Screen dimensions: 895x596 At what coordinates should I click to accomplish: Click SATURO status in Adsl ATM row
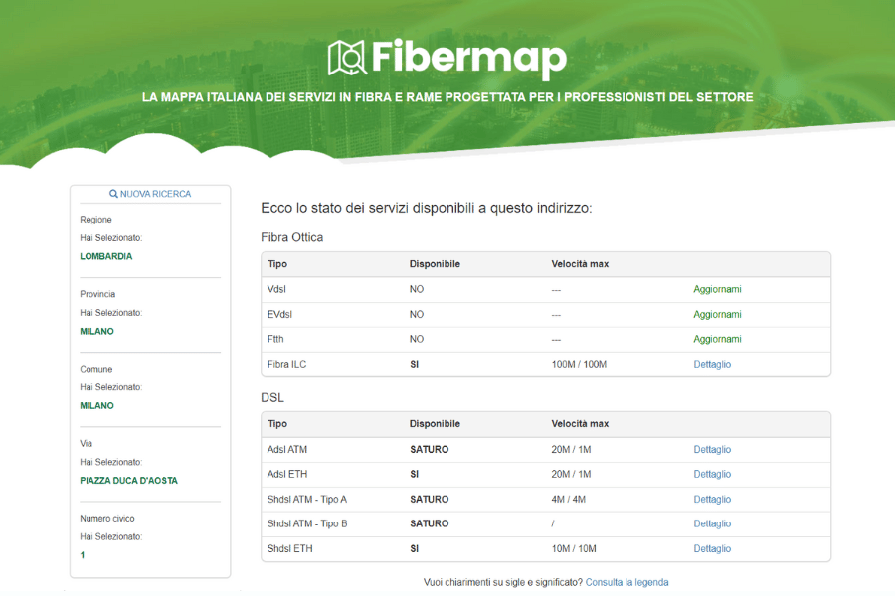(x=430, y=449)
